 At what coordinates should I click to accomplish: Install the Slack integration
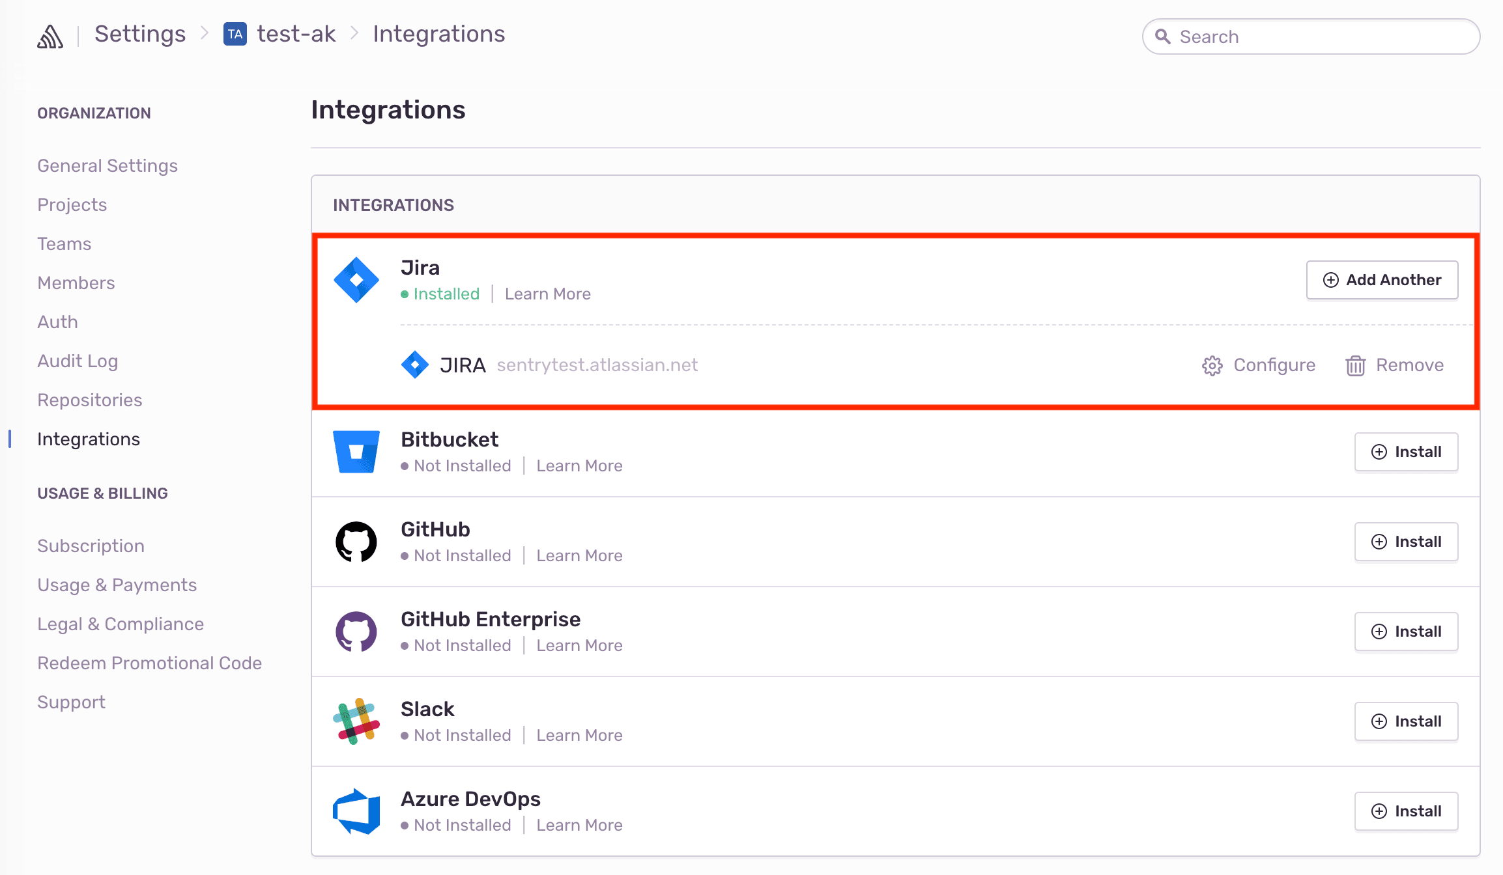pos(1407,721)
